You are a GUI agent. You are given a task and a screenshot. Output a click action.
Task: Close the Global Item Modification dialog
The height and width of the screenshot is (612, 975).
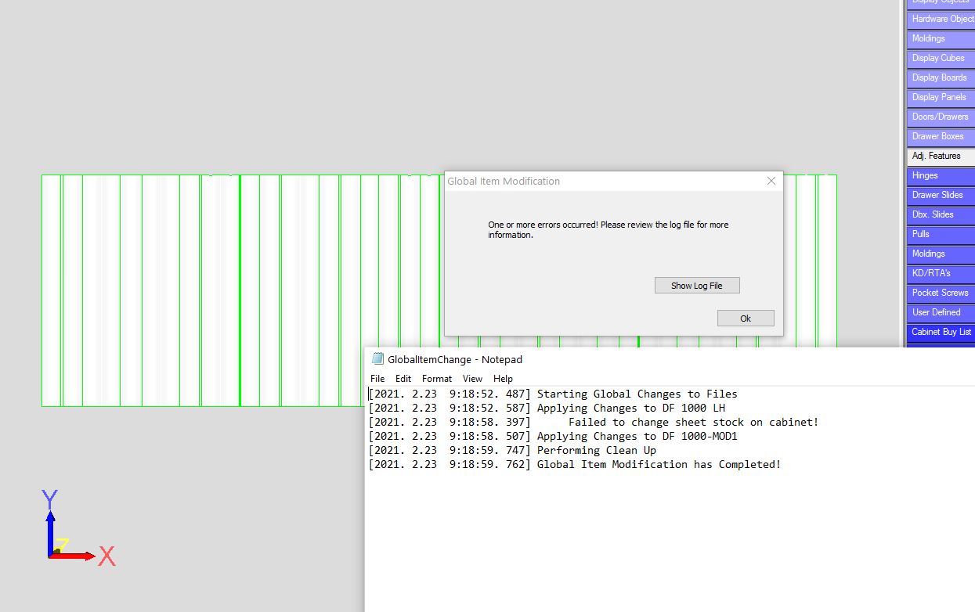click(771, 181)
